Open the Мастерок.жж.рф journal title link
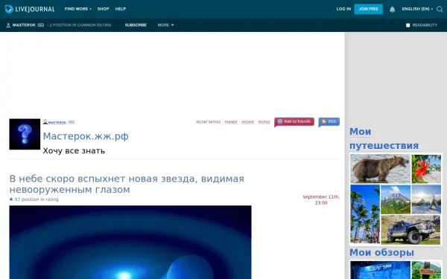 [x=86, y=136]
